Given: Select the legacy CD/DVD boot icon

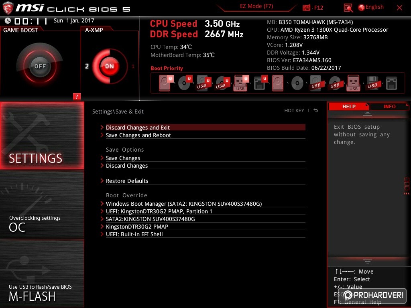Looking at the screenshot, I should (x=297, y=83).
